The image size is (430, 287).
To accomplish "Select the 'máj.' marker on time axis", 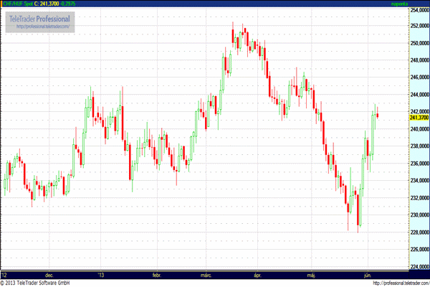I will click(310, 274).
